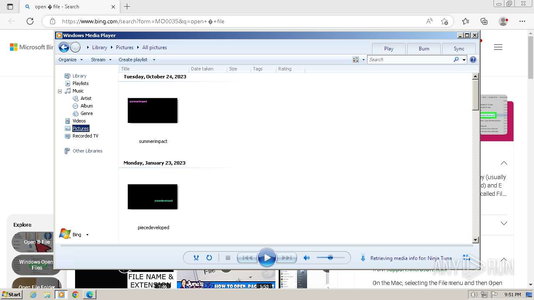The image size is (534, 300).
Task: Stop playback
Action: click(228, 258)
